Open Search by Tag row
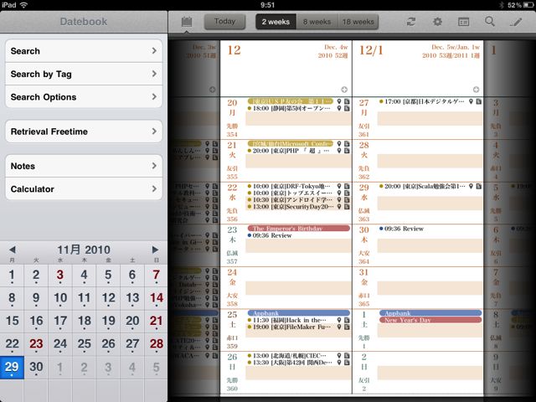Screen dimensions: 536x402 point(84,74)
